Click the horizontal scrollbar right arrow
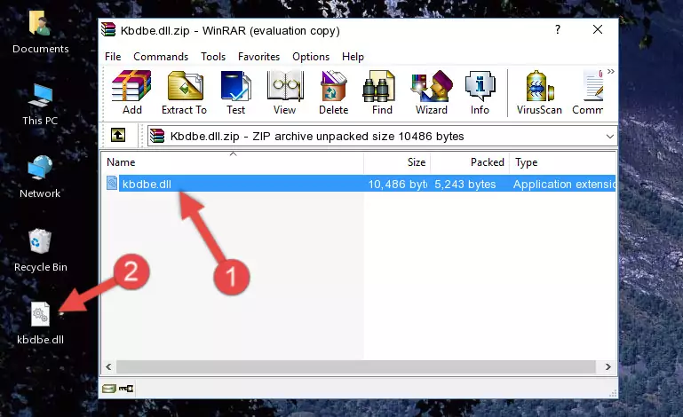683x417 pixels. pyautogui.click(x=608, y=366)
